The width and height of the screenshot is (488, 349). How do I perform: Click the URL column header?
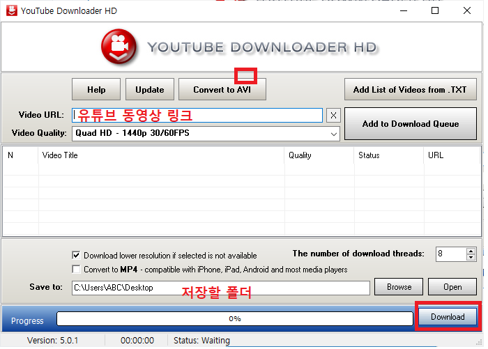tap(452, 155)
